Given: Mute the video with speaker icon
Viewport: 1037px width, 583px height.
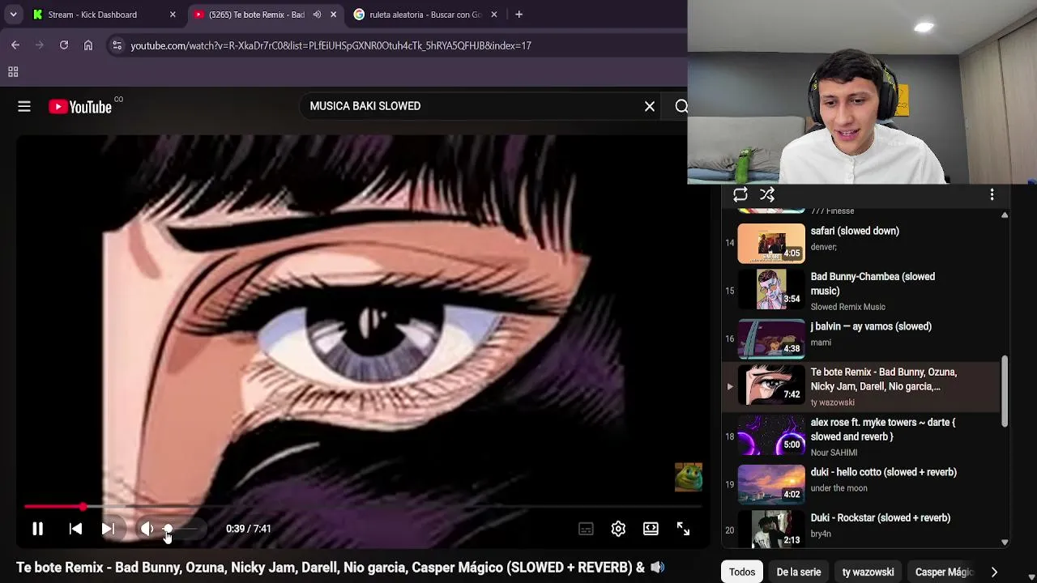Looking at the screenshot, I should (x=147, y=529).
